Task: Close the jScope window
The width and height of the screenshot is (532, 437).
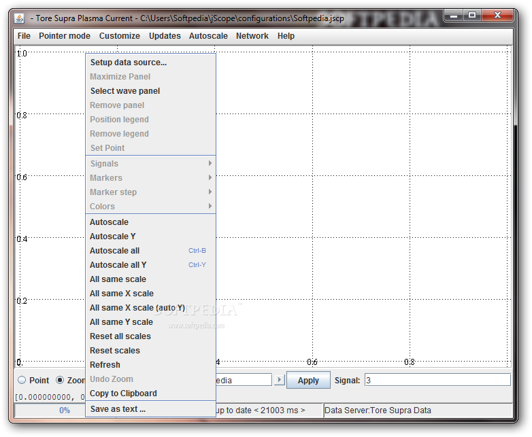Action: (x=497, y=15)
